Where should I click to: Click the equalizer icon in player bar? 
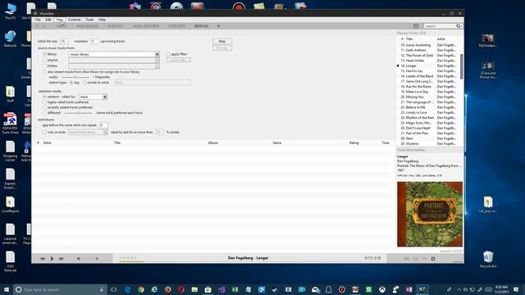click(406, 259)
